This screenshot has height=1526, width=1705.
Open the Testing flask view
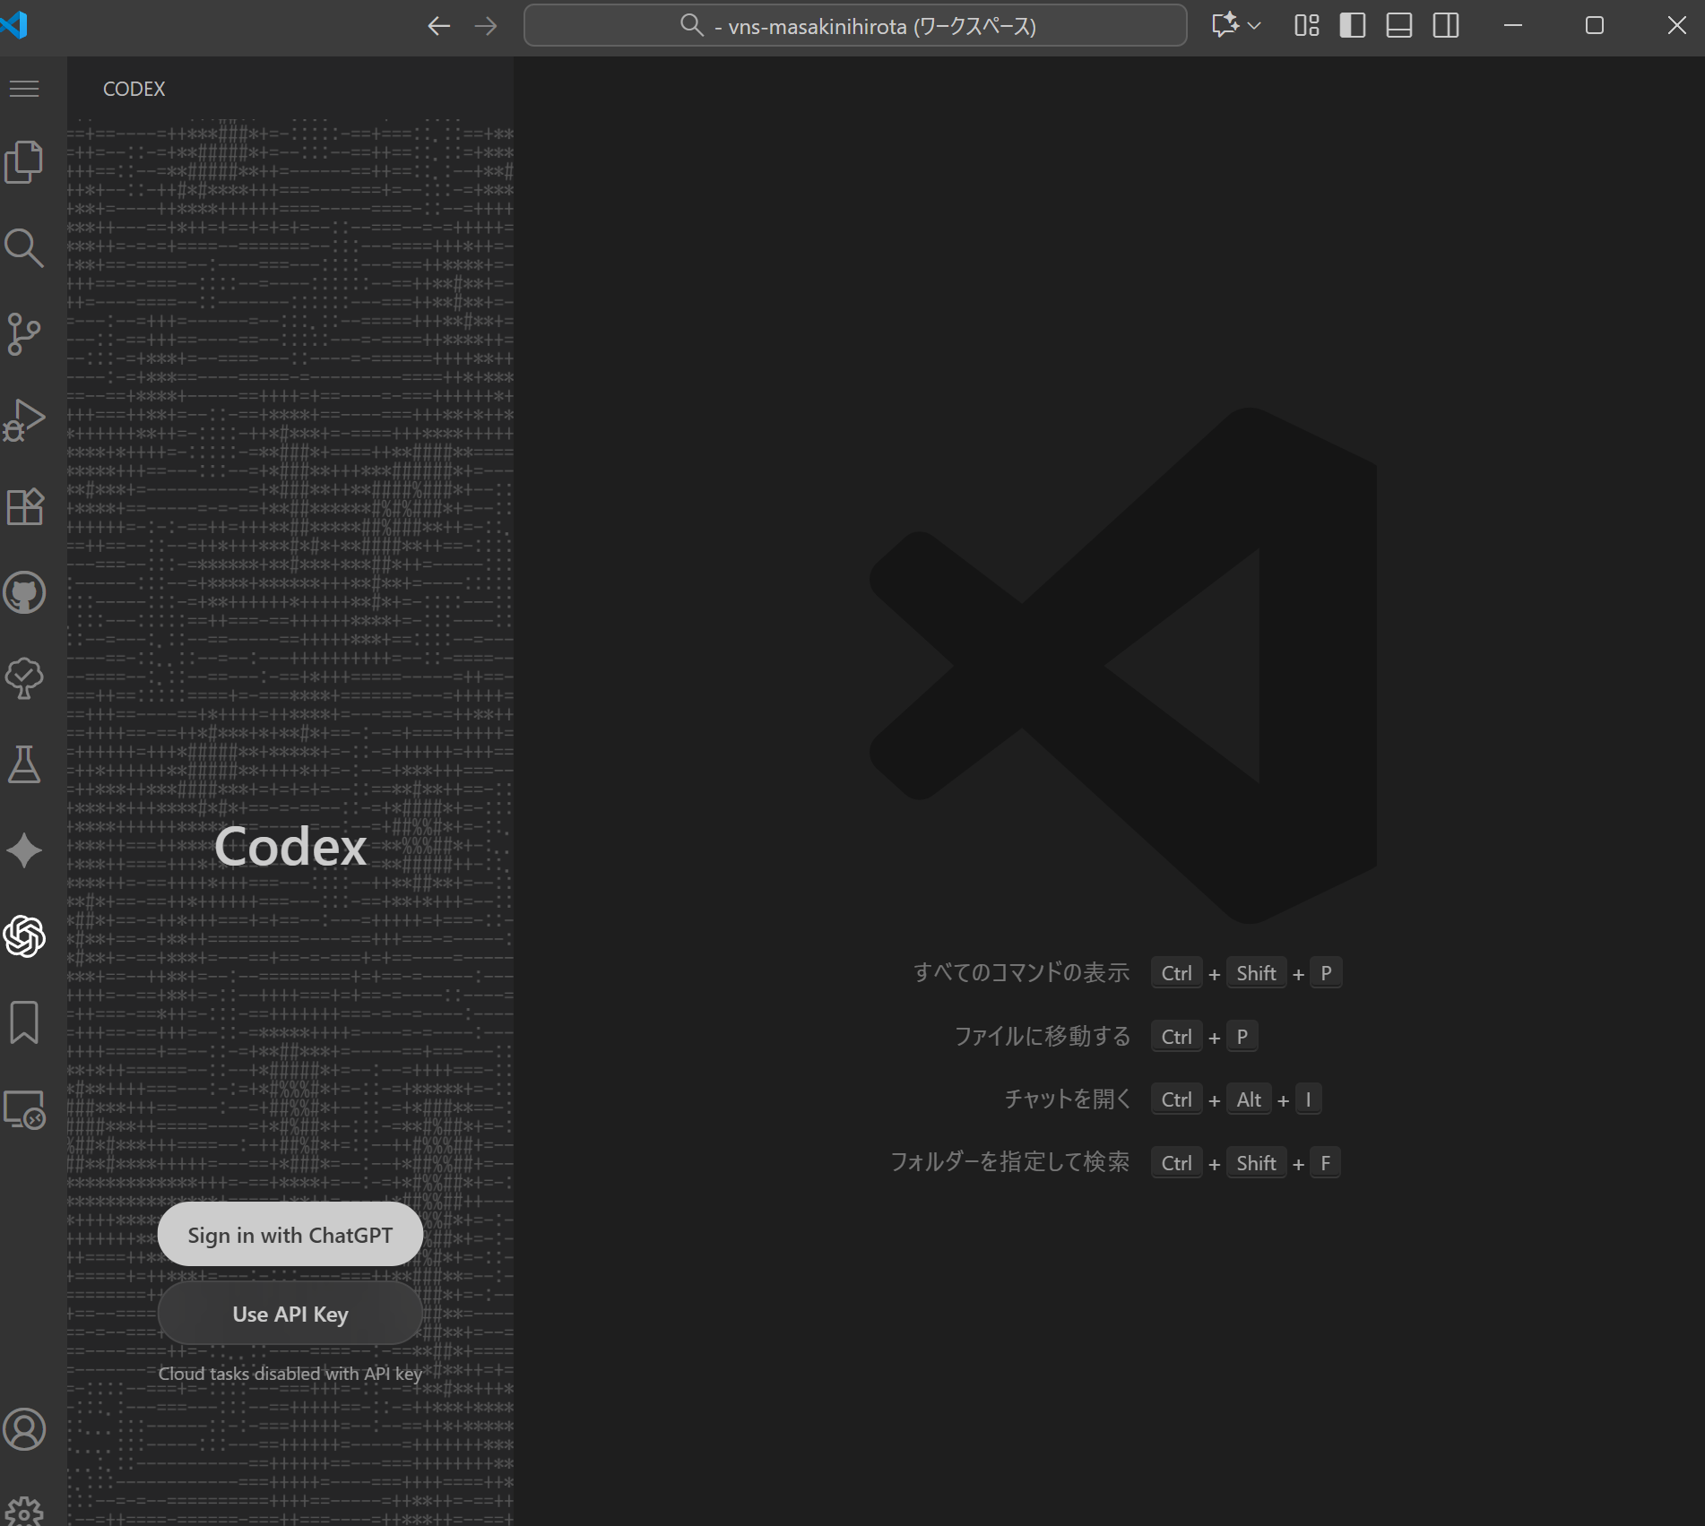(x=24, y=763)
